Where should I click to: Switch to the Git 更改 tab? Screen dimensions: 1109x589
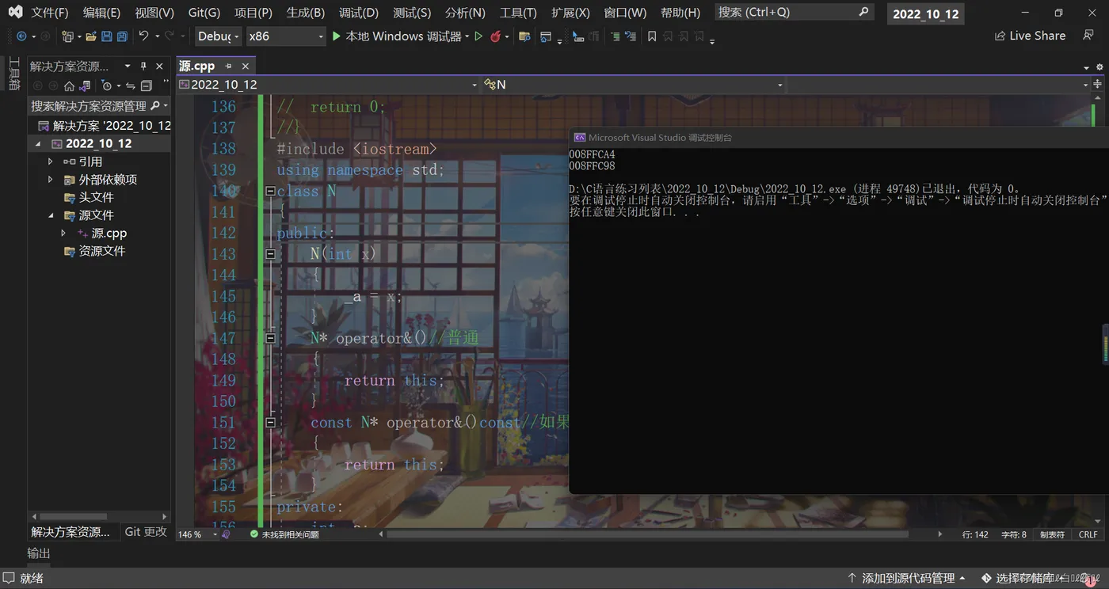146,532
